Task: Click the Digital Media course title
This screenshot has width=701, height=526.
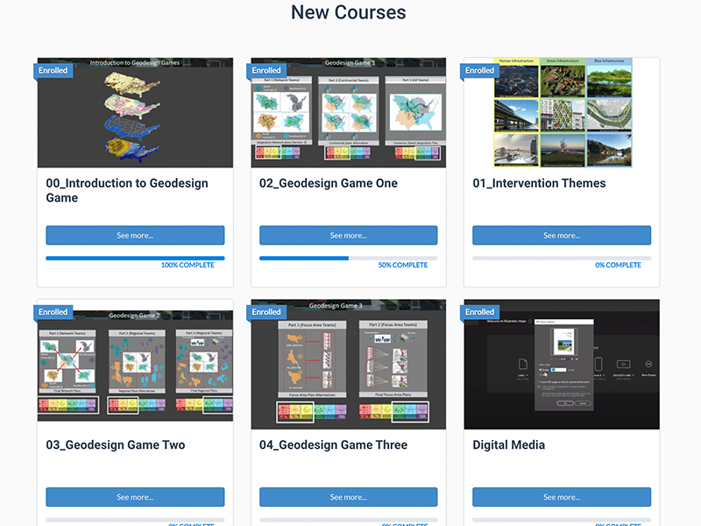Action: pyautogui.click(x=509, y=445)
